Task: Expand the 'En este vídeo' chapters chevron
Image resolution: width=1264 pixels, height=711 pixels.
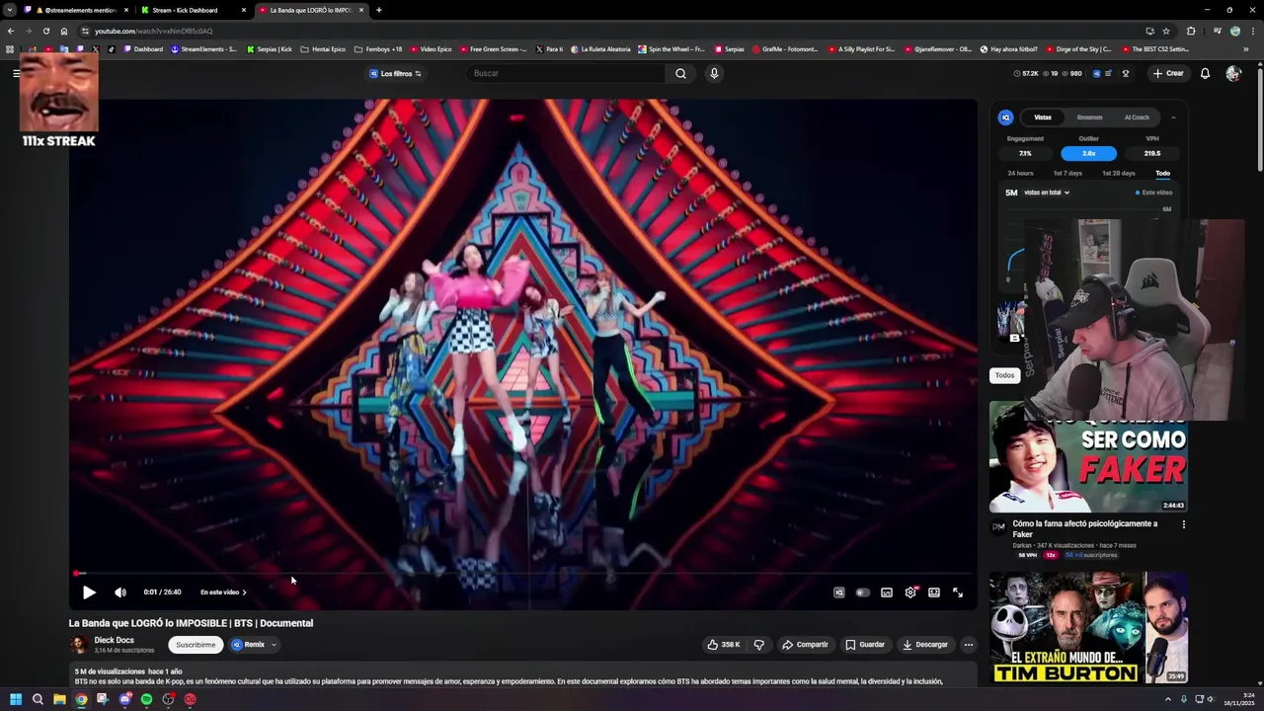Action: tap(244, 592)
